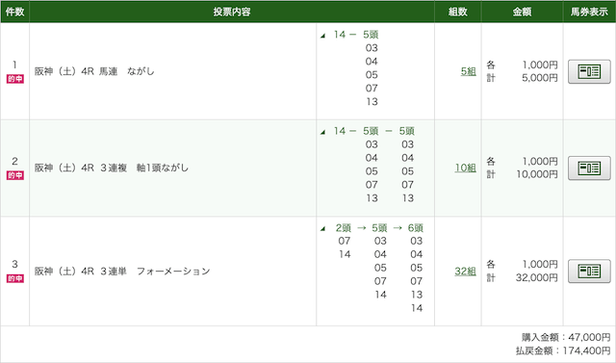Click the 的中 badge on row 3
Screen dimensions: 616x363
tap(15, 278)
